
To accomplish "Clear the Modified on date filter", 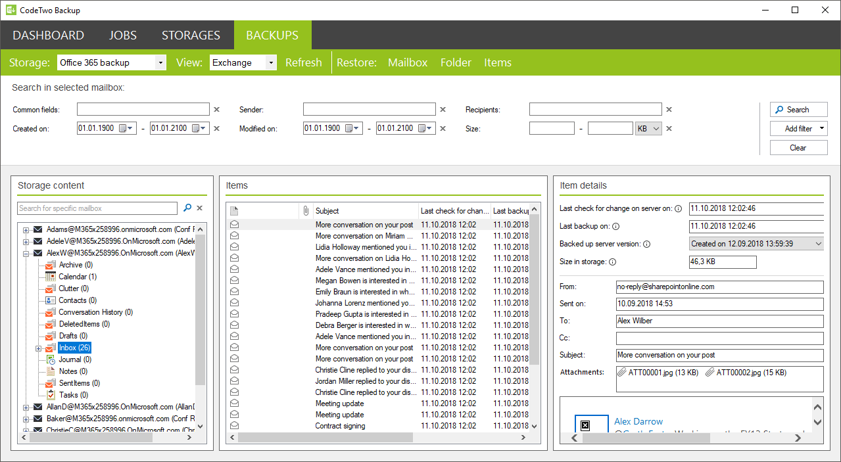I will [x=443, y=129].
